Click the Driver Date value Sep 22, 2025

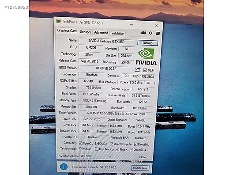point(92,119)
